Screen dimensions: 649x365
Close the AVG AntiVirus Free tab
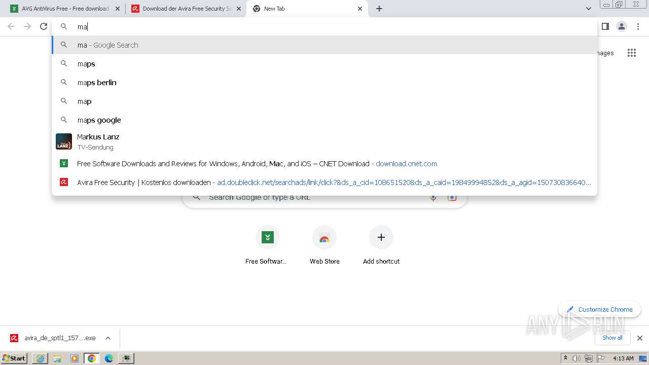click(x=118, y=9)
